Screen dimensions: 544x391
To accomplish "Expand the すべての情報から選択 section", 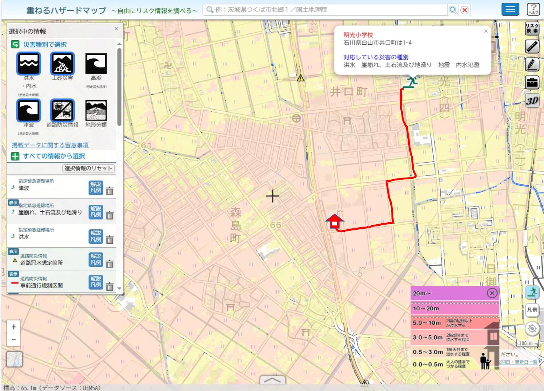I will (x=15, y=156).
